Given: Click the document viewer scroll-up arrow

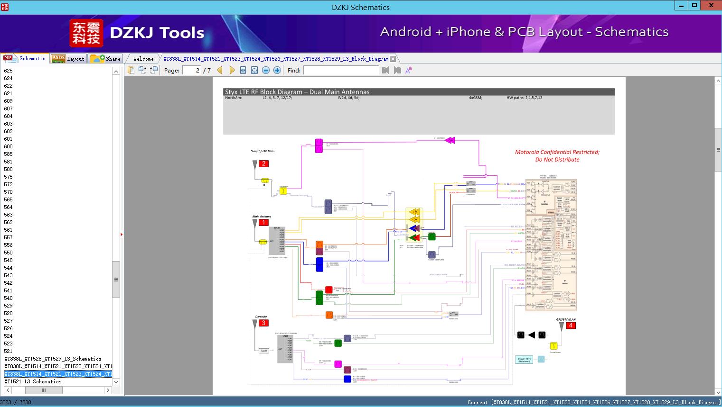Looking at the screenshot, I should [718, 81].
